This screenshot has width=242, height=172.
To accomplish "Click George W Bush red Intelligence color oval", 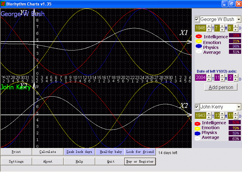I will pyautogui.click(x=199, y=36).
